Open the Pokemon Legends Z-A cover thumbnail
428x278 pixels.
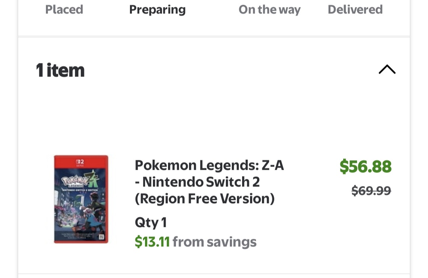click(x=81, y=199)
